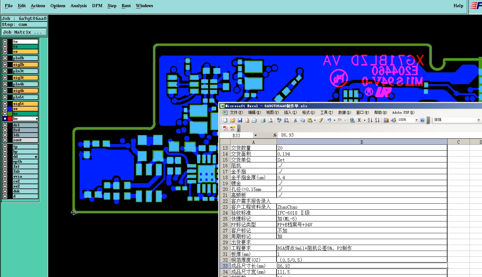
Task: Select the sig2b layer name
Action: coord(25,65)
